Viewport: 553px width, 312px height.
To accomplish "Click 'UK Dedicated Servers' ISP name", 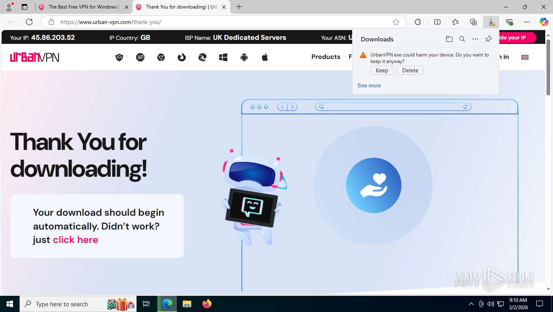I will tap(249, 37).
